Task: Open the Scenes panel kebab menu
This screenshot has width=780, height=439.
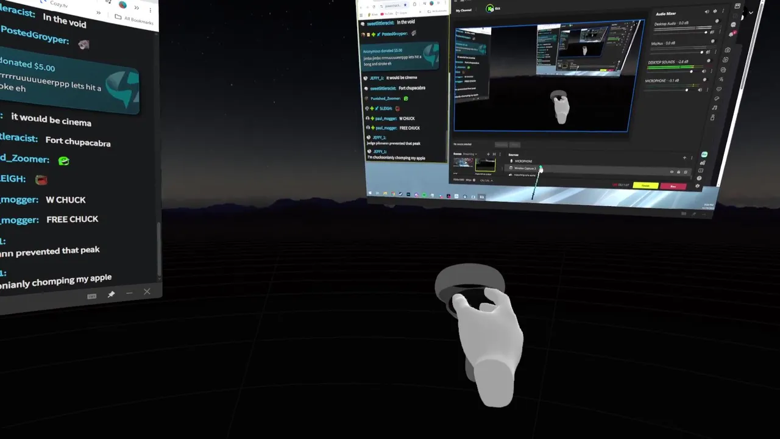Action: [500, 154]
